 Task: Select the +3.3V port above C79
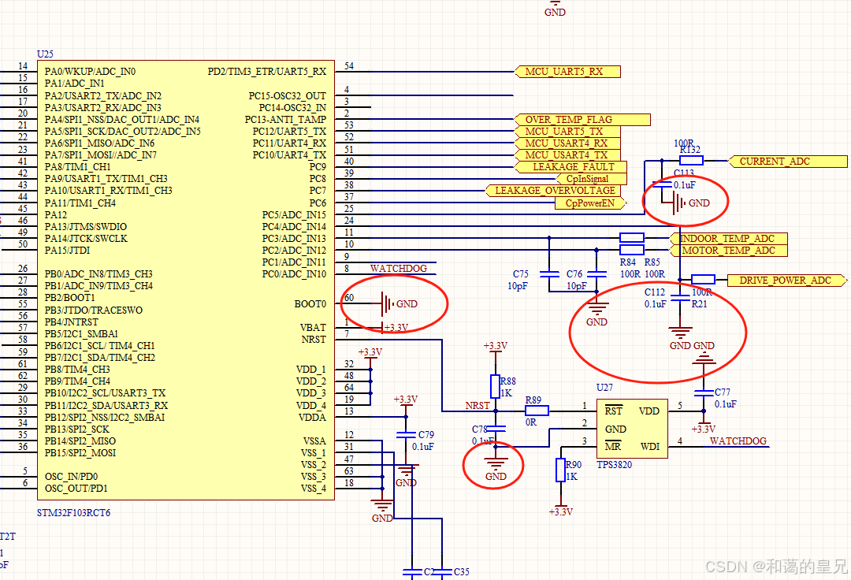click(x=406, y=401)
